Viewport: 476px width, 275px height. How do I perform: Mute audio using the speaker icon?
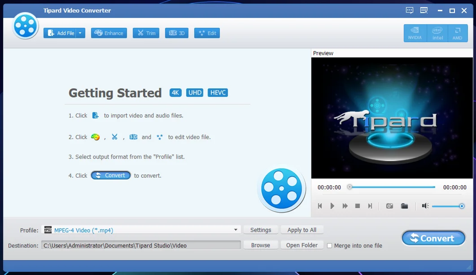pyautogui.click(x=425, y=206)
